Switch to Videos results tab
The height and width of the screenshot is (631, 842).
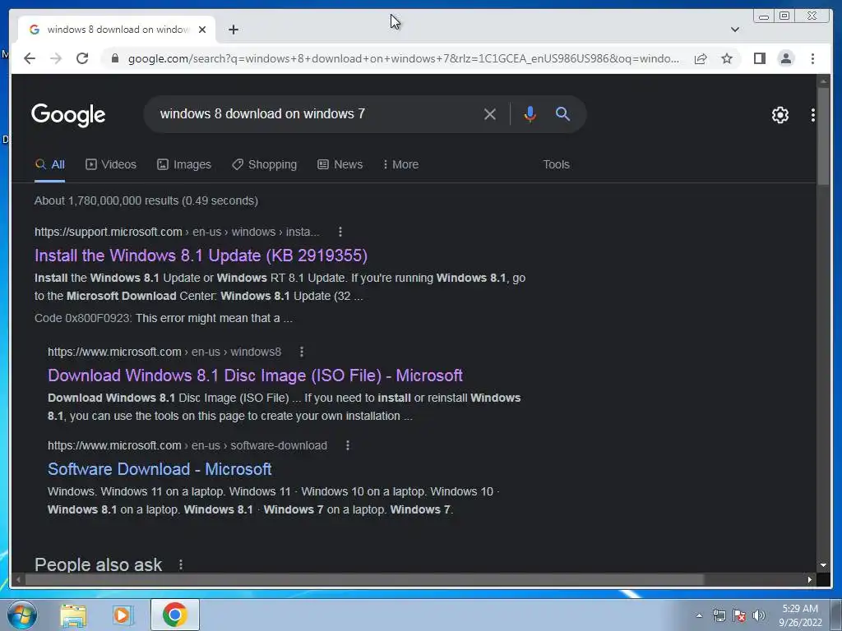[x=111, y=164]
